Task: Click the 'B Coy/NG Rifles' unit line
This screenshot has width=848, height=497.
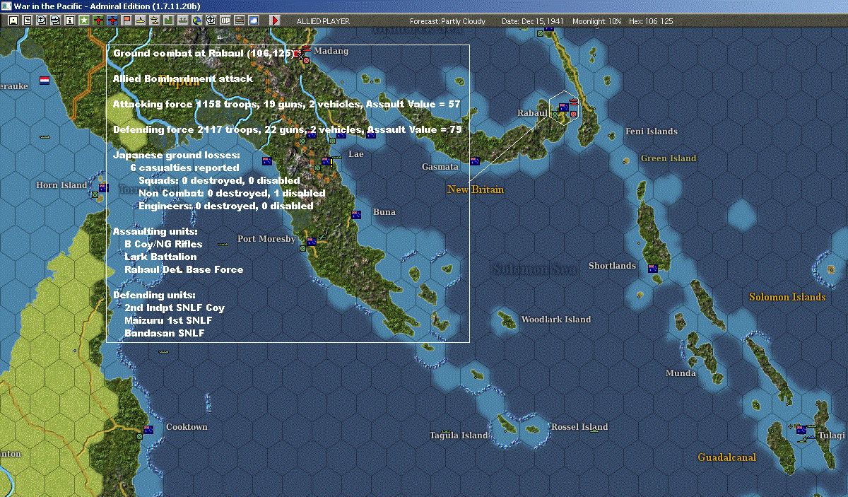Action: tap(163, 244)
